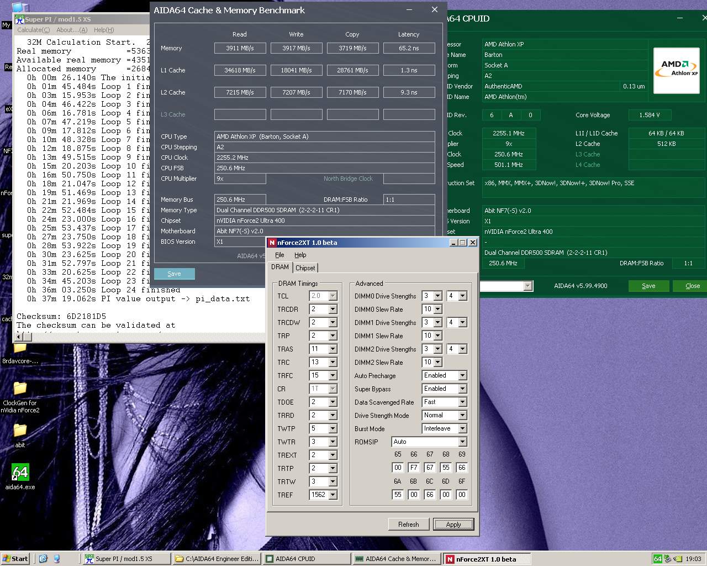Open Drive Strength Mode dropdown
707x566 pixels.
(x=462, y=416)
